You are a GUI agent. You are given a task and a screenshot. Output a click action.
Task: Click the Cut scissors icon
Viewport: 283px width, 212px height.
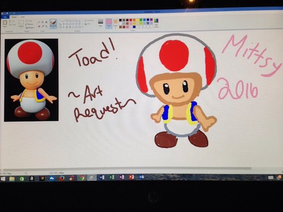coord(10,21)
